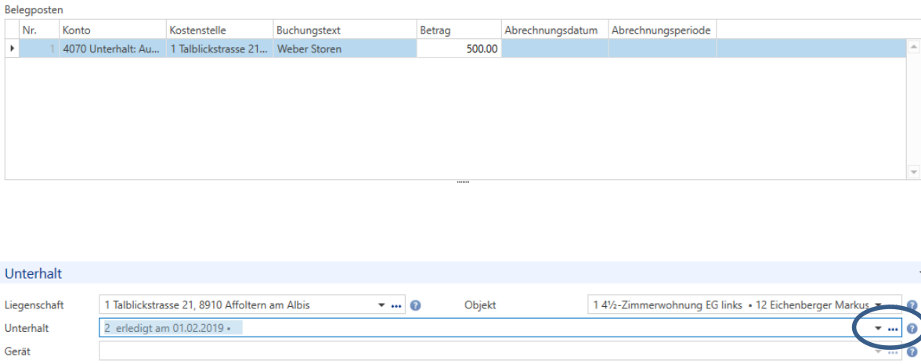Expand the greyed Gerät dropdown arrow

(x=879, y=351)
